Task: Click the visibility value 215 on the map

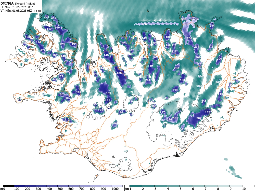Action: (x=221, y=94)
